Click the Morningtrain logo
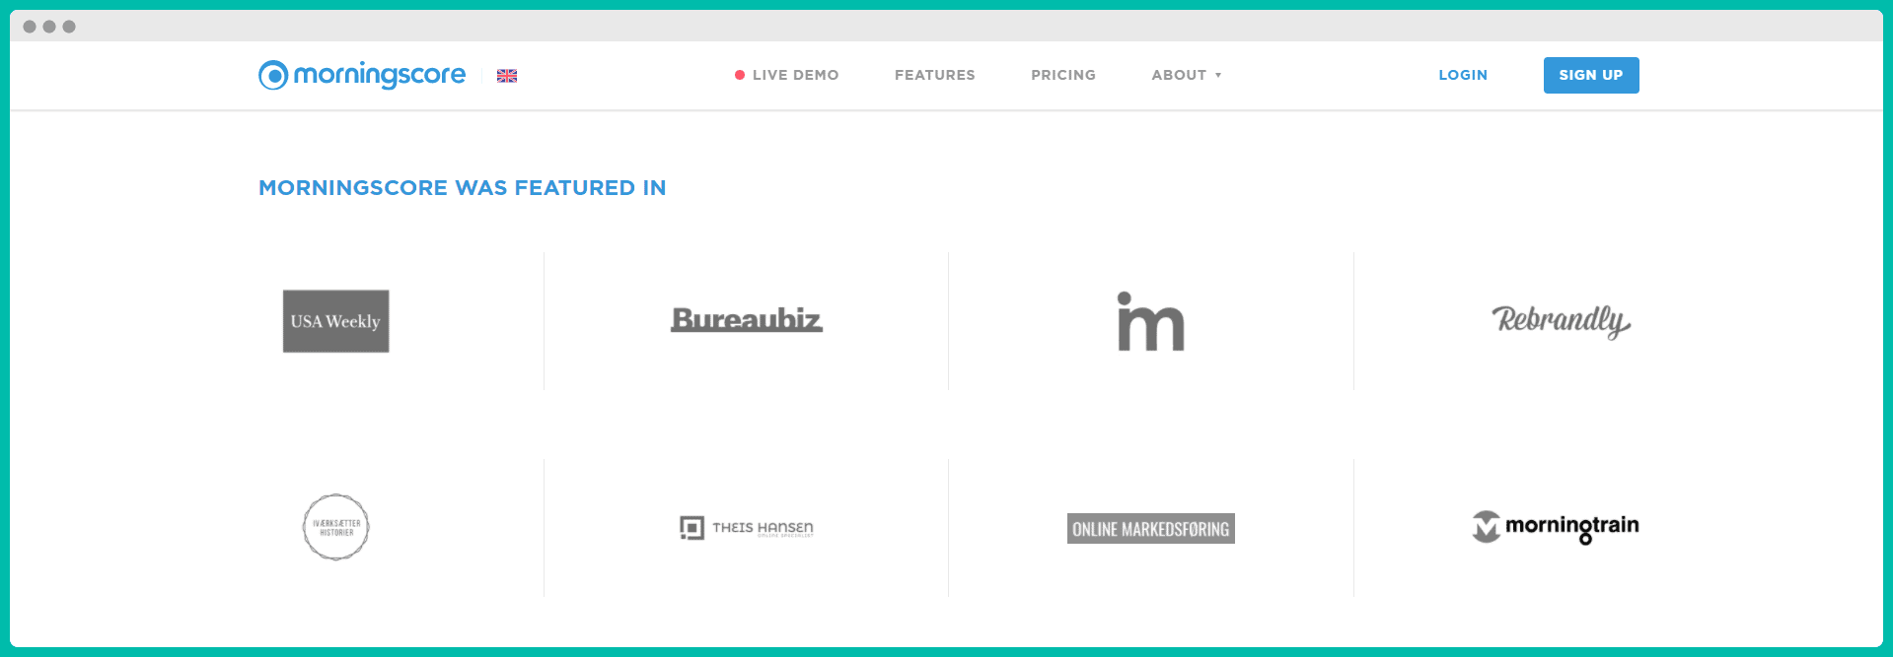 click(x=1556, y=527)
